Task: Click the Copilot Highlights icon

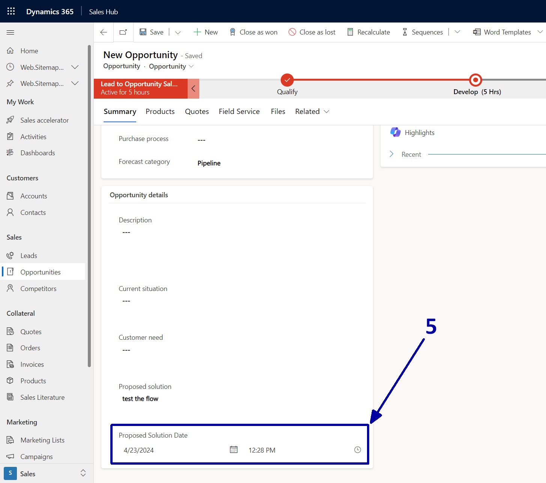Action: pyautogui.click(x=395, y=132)
